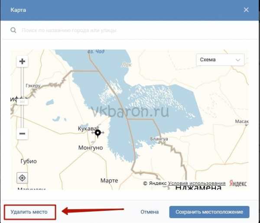
Task: Focus the city or street search field
Action: pyautogui.click(x=129, y=30)
